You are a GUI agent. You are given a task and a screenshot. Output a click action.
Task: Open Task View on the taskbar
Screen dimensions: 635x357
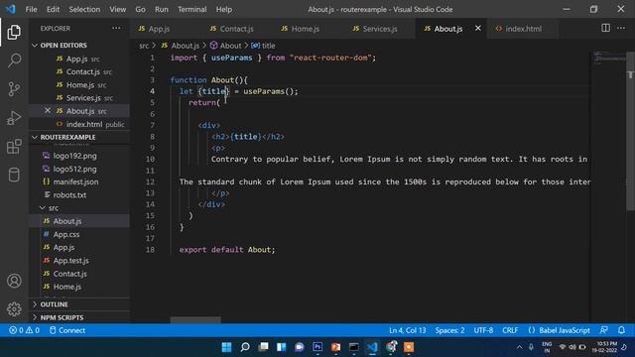pyautogui.click(x=263, y=347)
